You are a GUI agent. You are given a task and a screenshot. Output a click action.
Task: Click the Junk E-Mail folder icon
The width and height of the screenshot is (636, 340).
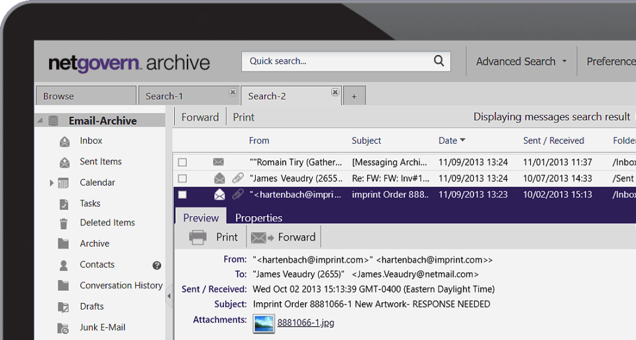63,328
